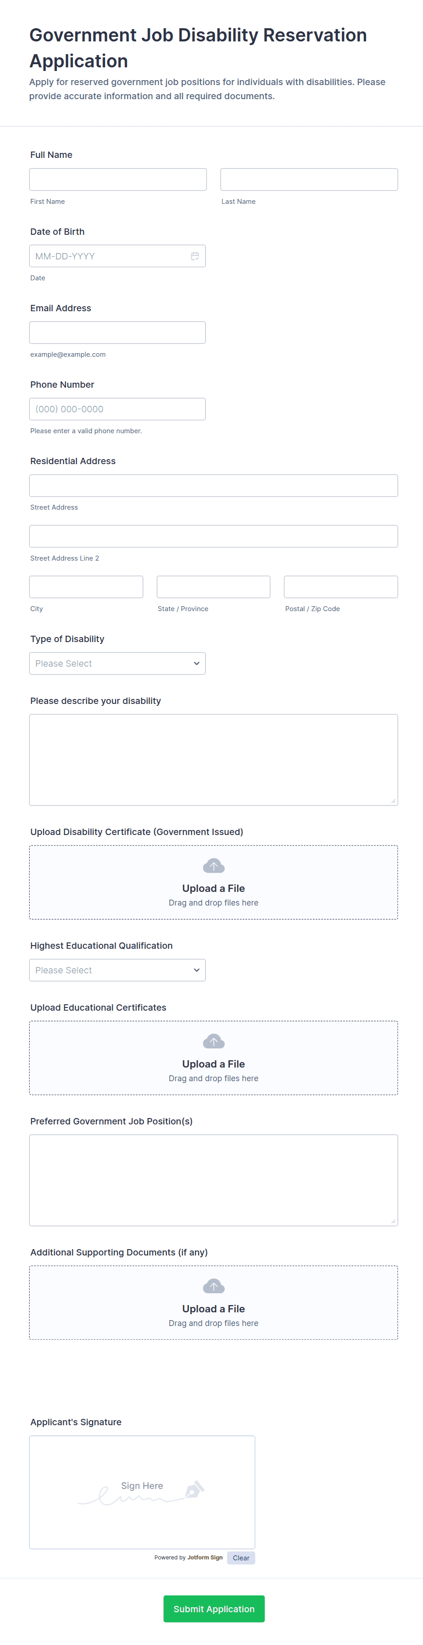The height and width of the screenshot is (1645, 423).
Task: Open the Type of Disability dropdown
Action: [117, 663]
